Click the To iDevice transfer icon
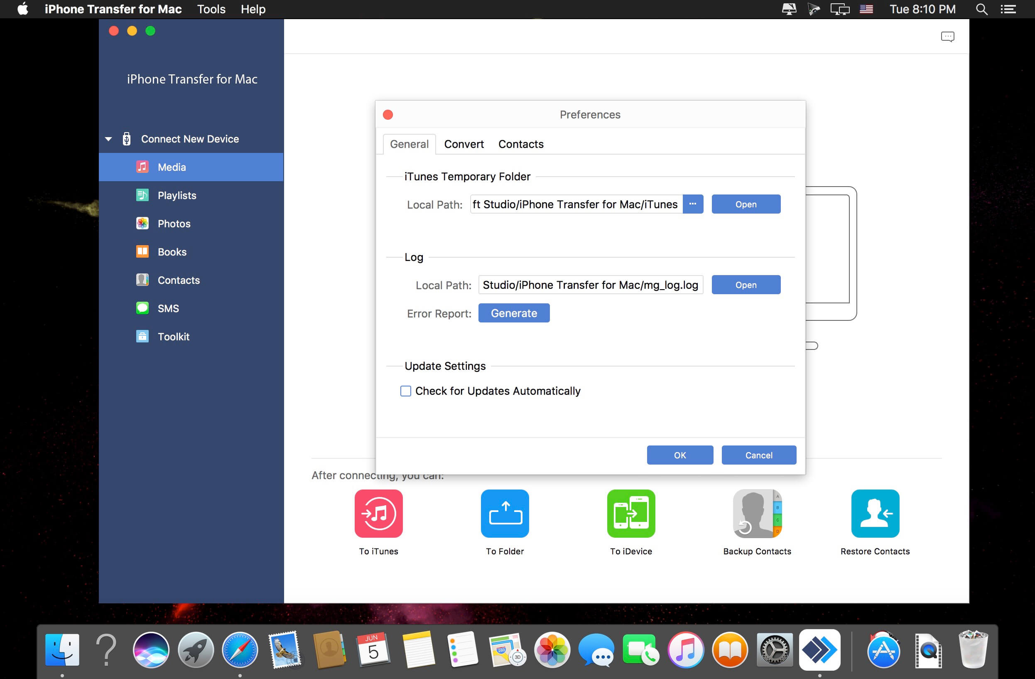The image size is (1035, 679). 631,513
